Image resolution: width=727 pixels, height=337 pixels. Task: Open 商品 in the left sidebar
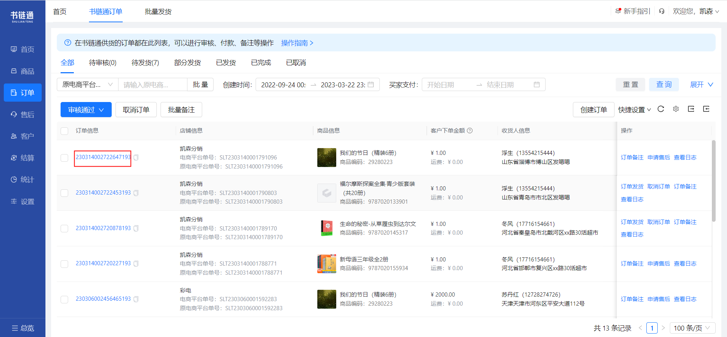coord(23,71)
